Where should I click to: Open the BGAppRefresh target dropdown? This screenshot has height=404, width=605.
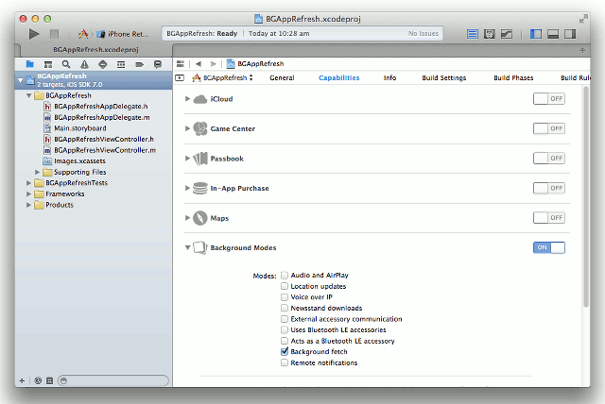[224, 78]
